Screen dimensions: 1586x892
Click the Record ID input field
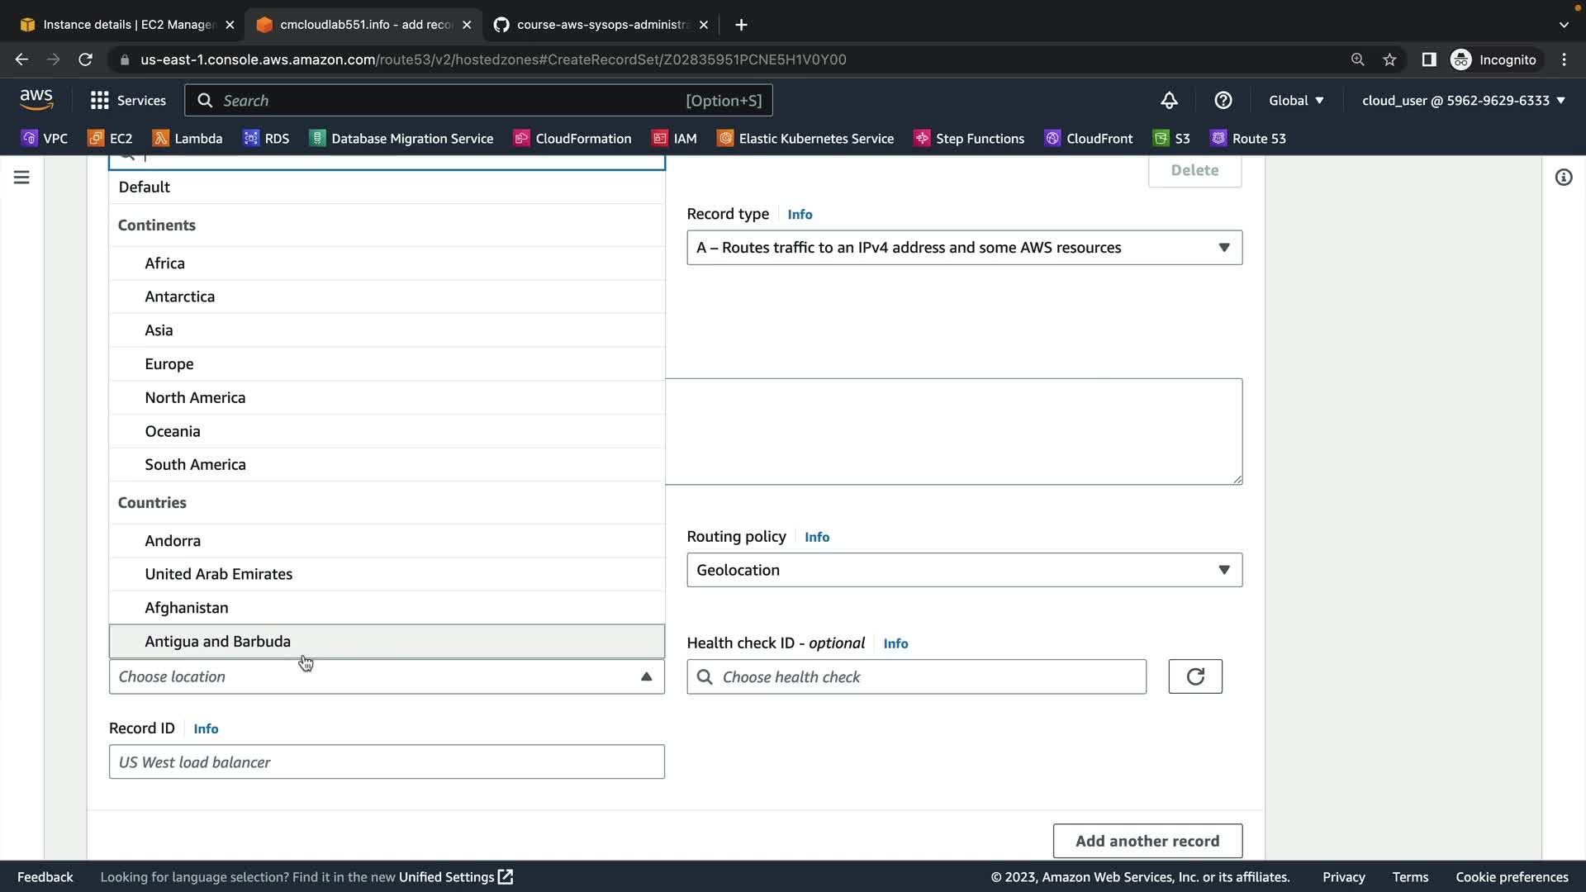pos(387,762)
